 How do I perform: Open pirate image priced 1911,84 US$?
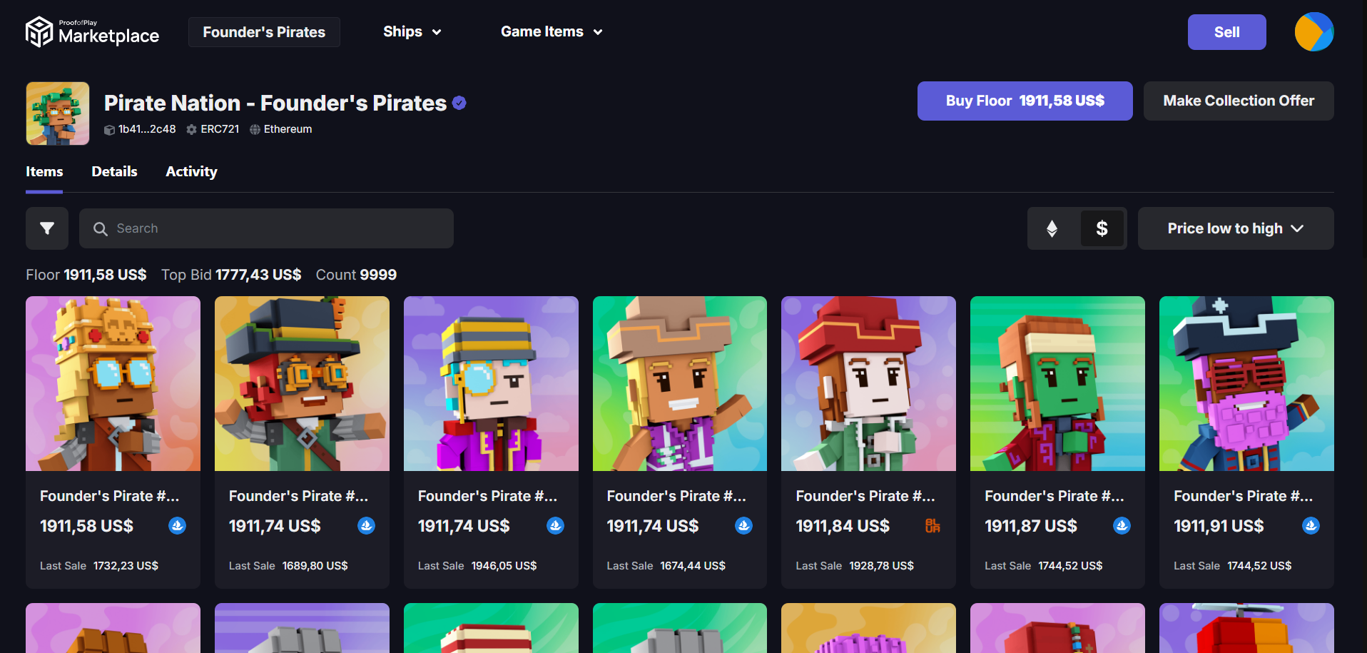[x=868, y=384]
